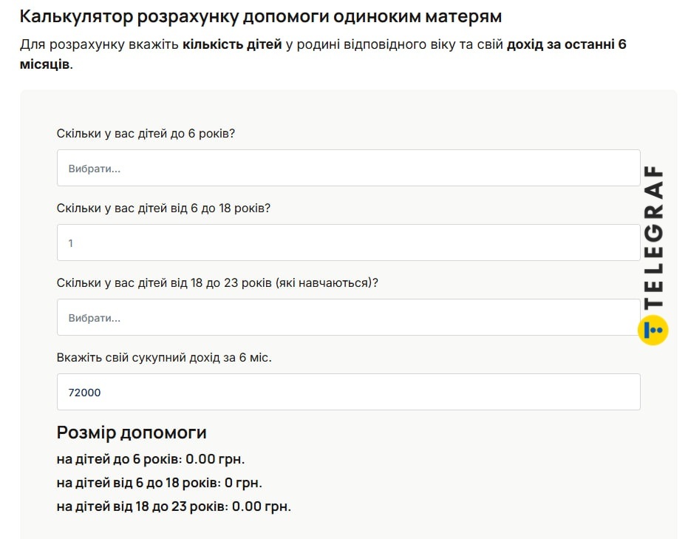Click the result line for children 18 to 23
Screen dimensions: 688x539
(174, 506)
